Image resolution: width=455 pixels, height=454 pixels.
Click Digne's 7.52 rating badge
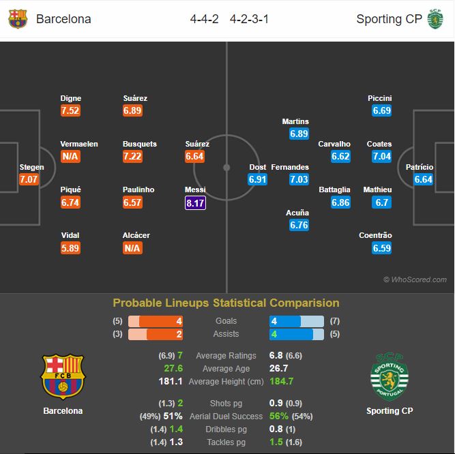[x=70, y=110]
